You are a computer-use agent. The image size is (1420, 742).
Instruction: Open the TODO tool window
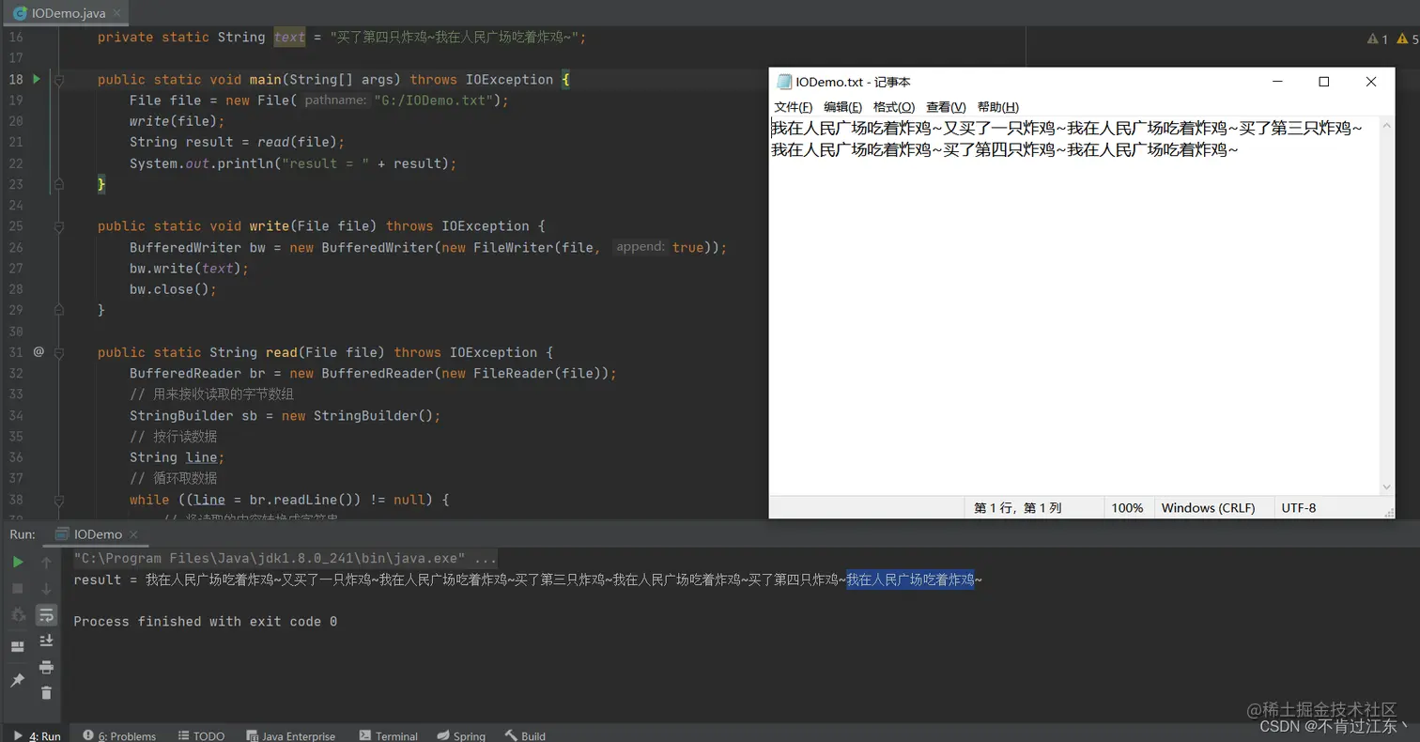(x=201, y=735)
